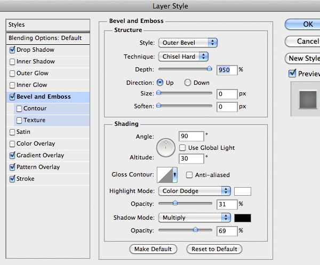The height and width of the screenshot is (265, 320).
Task: Enable the Inner Shadow checkbox
Action: point(13,62)
